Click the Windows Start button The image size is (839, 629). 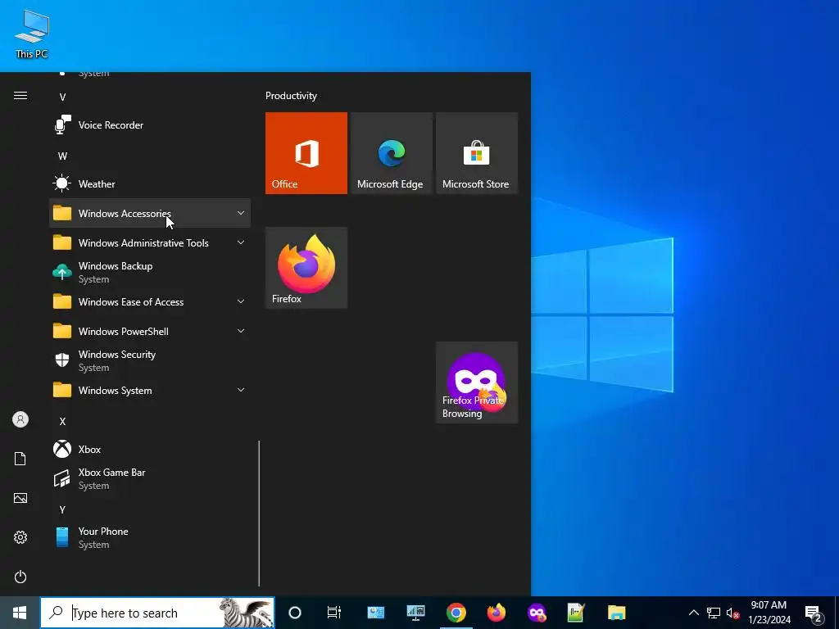(x=20, y=613)
